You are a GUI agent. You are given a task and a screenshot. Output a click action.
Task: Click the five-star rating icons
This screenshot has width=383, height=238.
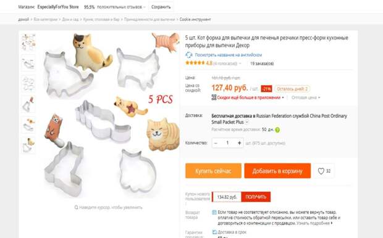195,63
